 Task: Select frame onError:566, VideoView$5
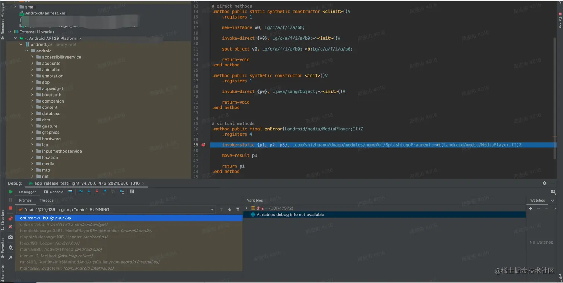(129, 224)
